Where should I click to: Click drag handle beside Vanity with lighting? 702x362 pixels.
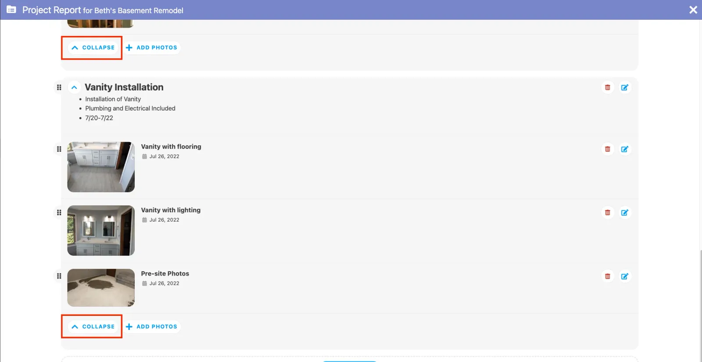(59, 213)
